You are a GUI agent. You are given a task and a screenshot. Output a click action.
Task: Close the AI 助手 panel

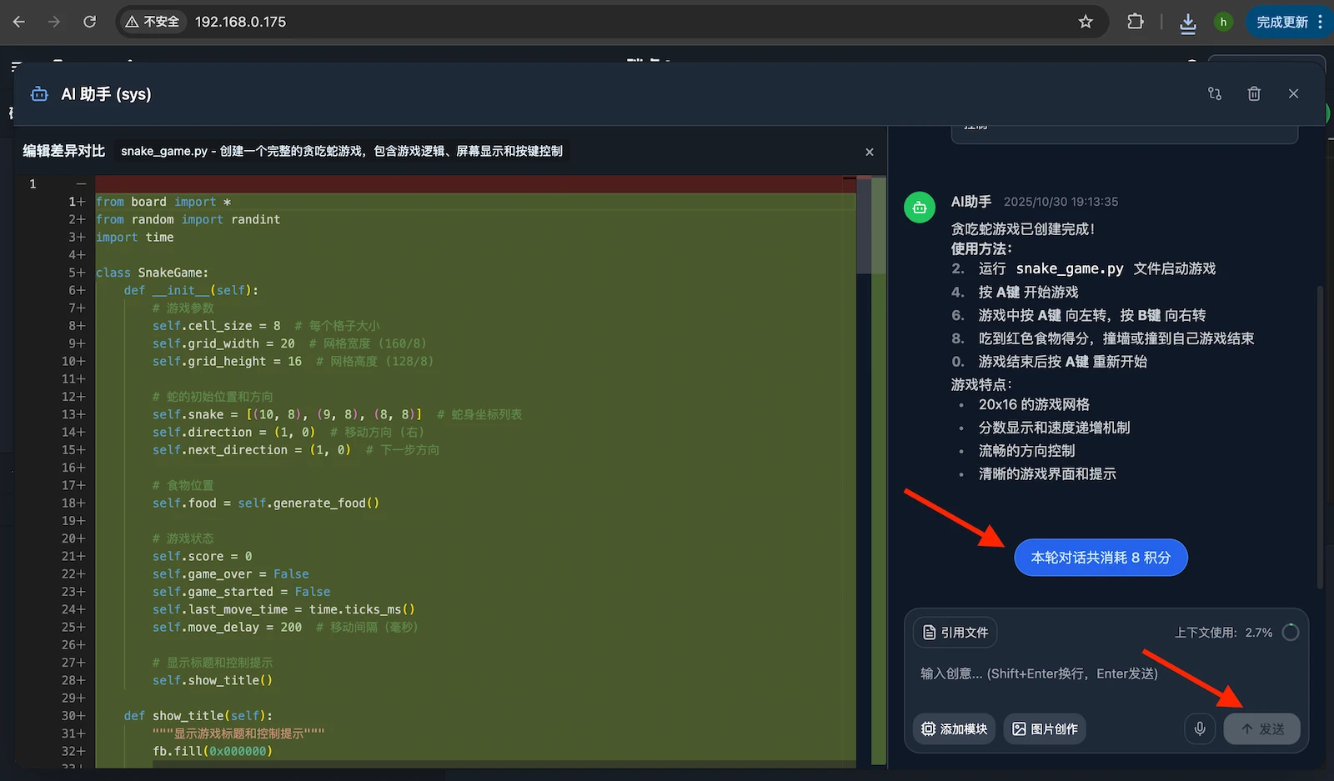tap(1293, 93)
